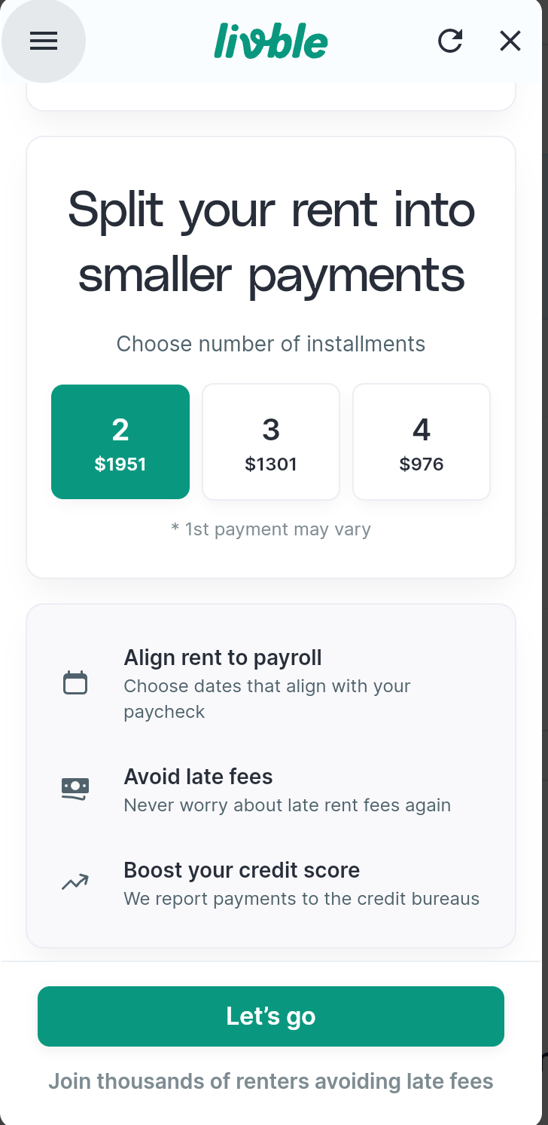Click the Join thousands of renters text

pyautogui.click(x=271, y=1081)
